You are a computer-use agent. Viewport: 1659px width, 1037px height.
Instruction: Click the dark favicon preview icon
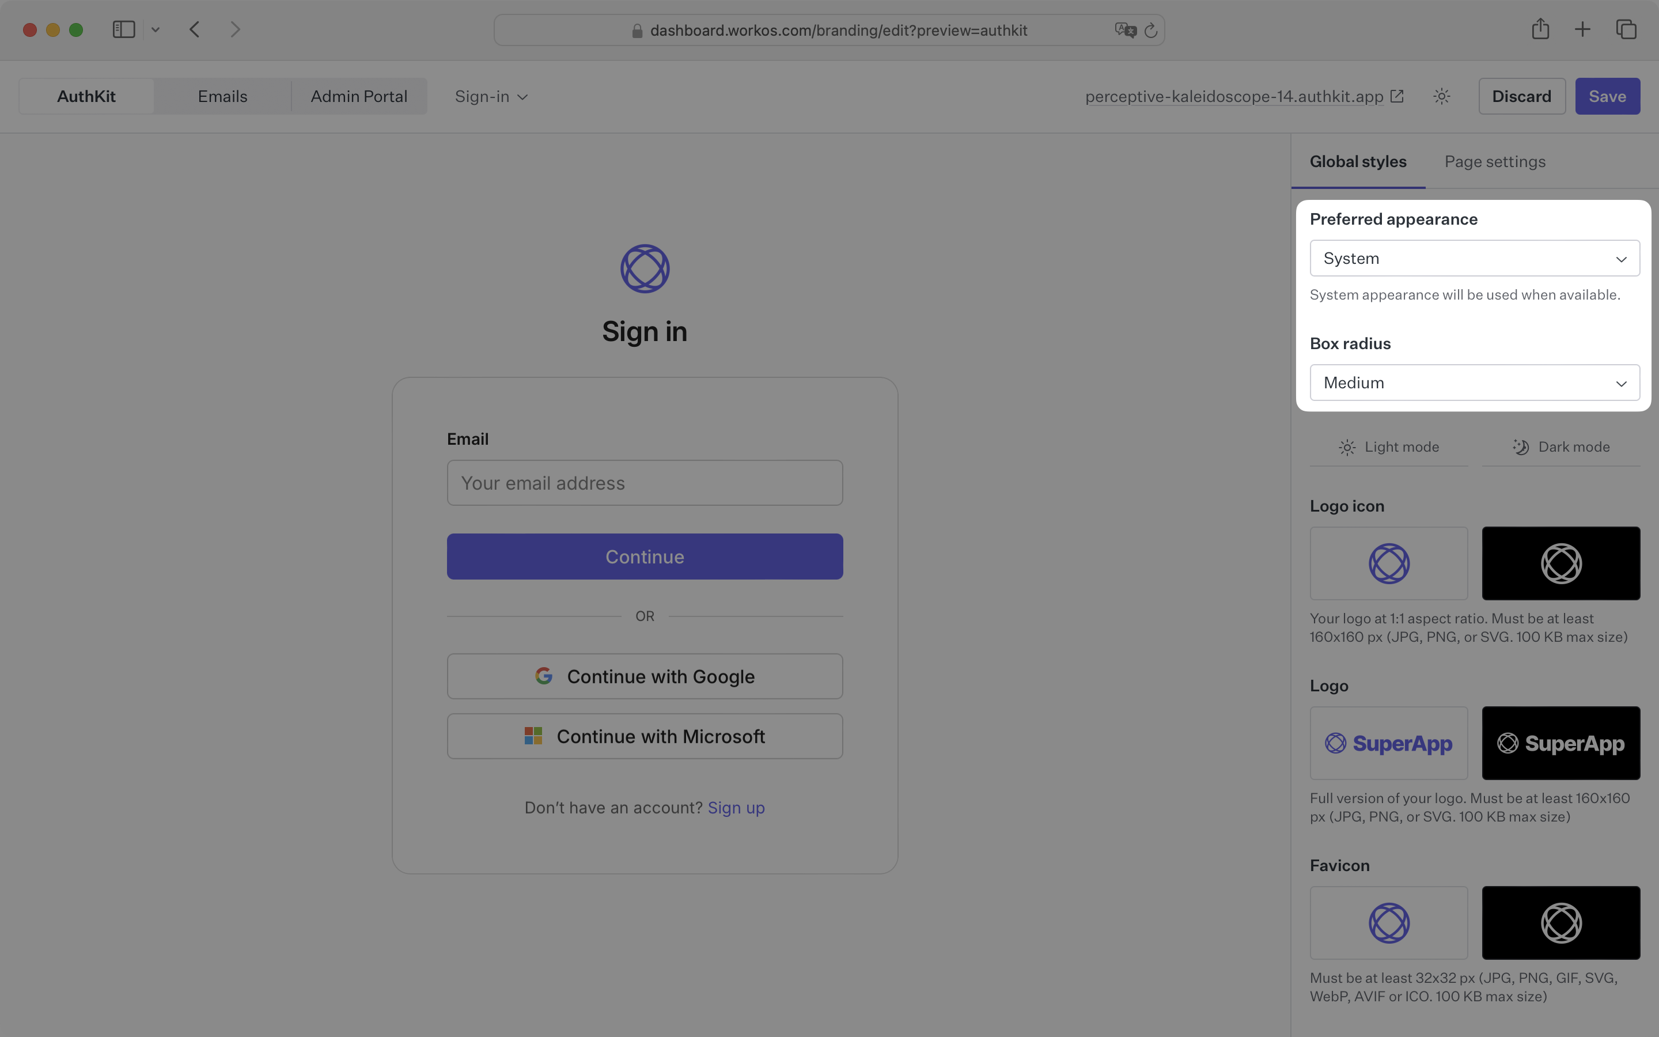click(x=1561, y=922)
